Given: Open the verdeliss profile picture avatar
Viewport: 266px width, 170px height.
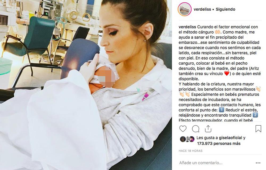Looking at the screenshot, I should [x=185, y=9].
